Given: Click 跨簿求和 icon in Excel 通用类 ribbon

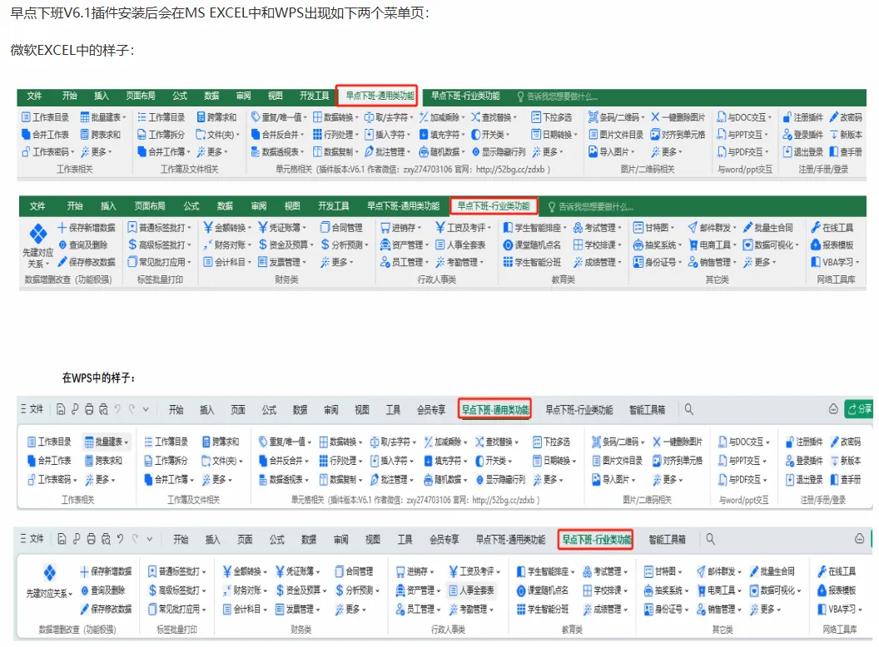Looking at the screenshot, I should 201,117.
